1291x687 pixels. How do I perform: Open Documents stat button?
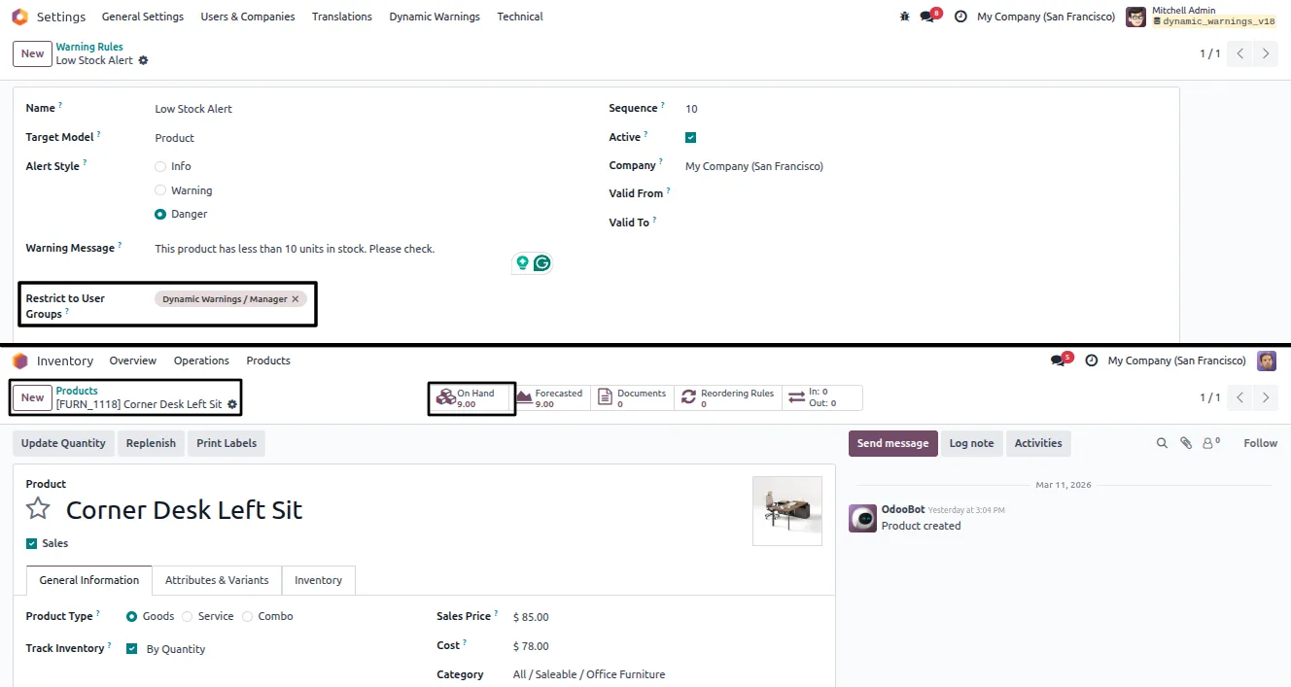632,397
